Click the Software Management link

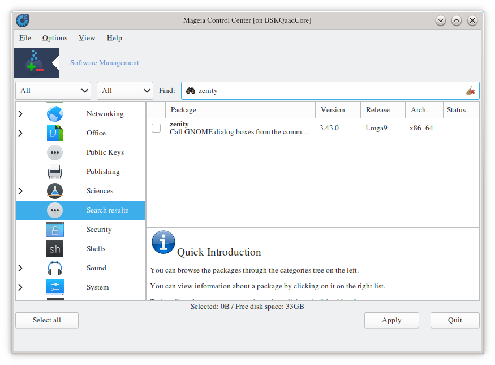click(105, 63)
